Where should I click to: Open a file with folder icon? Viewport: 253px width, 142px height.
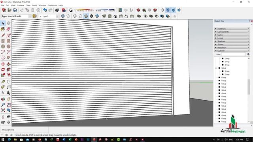tap(9, 10)
